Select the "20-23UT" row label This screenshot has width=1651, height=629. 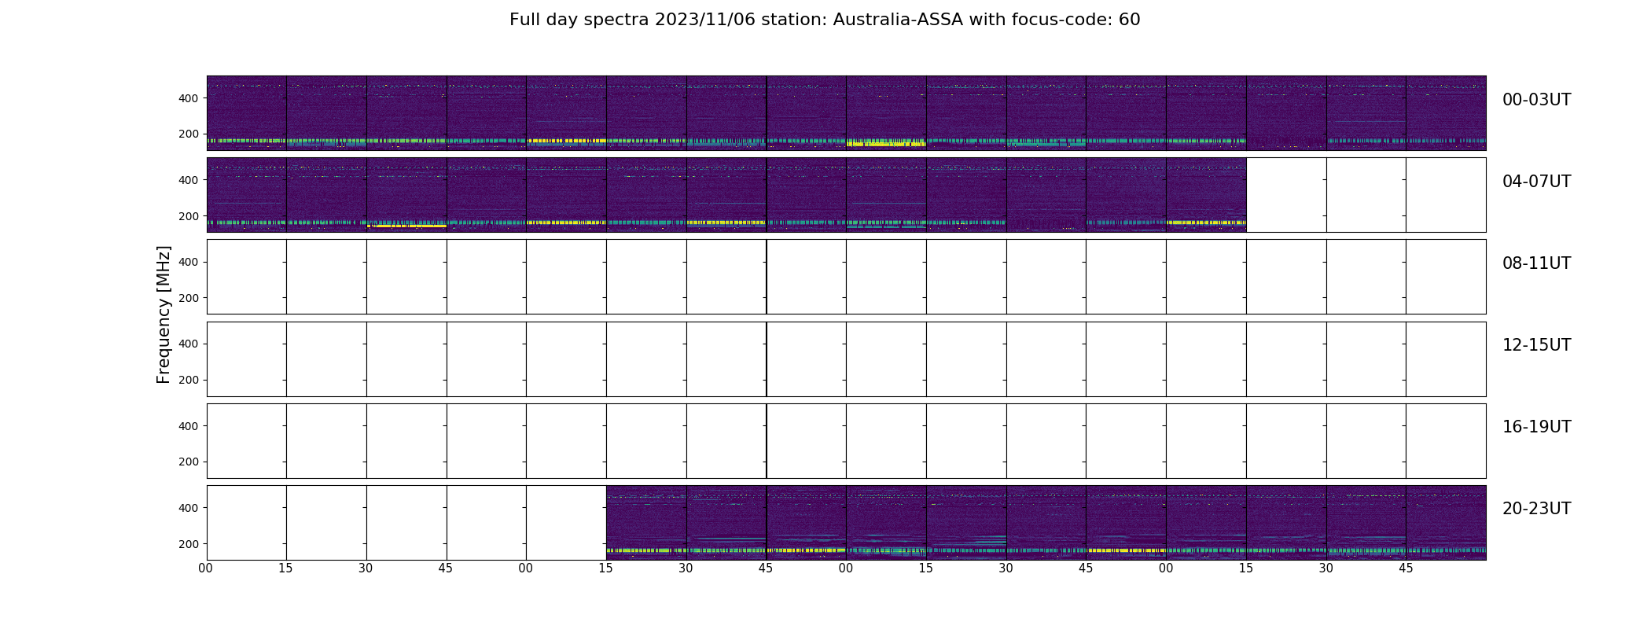[x=1536, y=509]
